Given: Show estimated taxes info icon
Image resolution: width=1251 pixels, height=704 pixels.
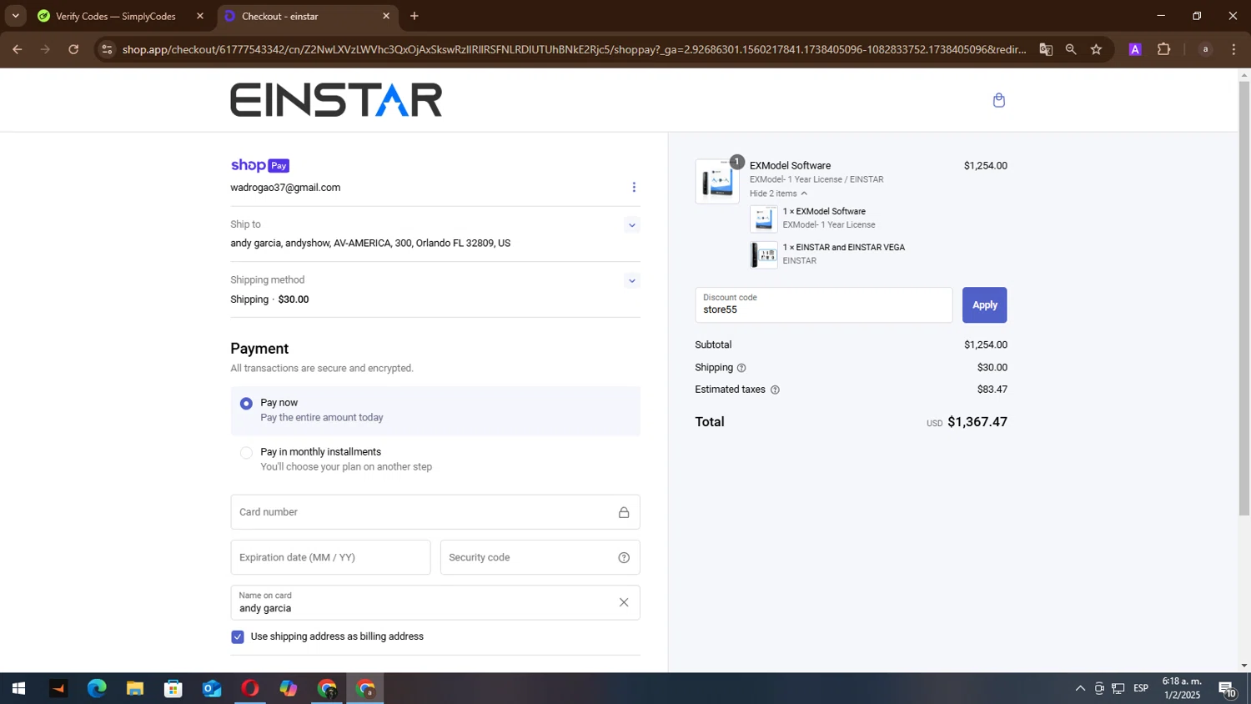Looking at the screenshot, I should tap(775, 390).
